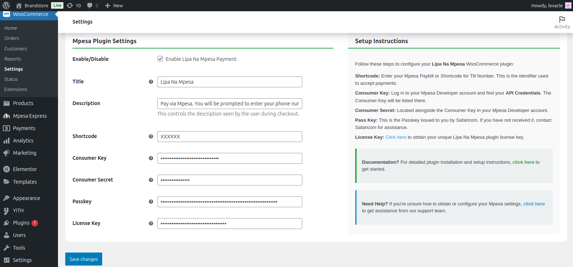Click the Users sidebar icon
573x267 pixels.
click(x=7, y=235)
